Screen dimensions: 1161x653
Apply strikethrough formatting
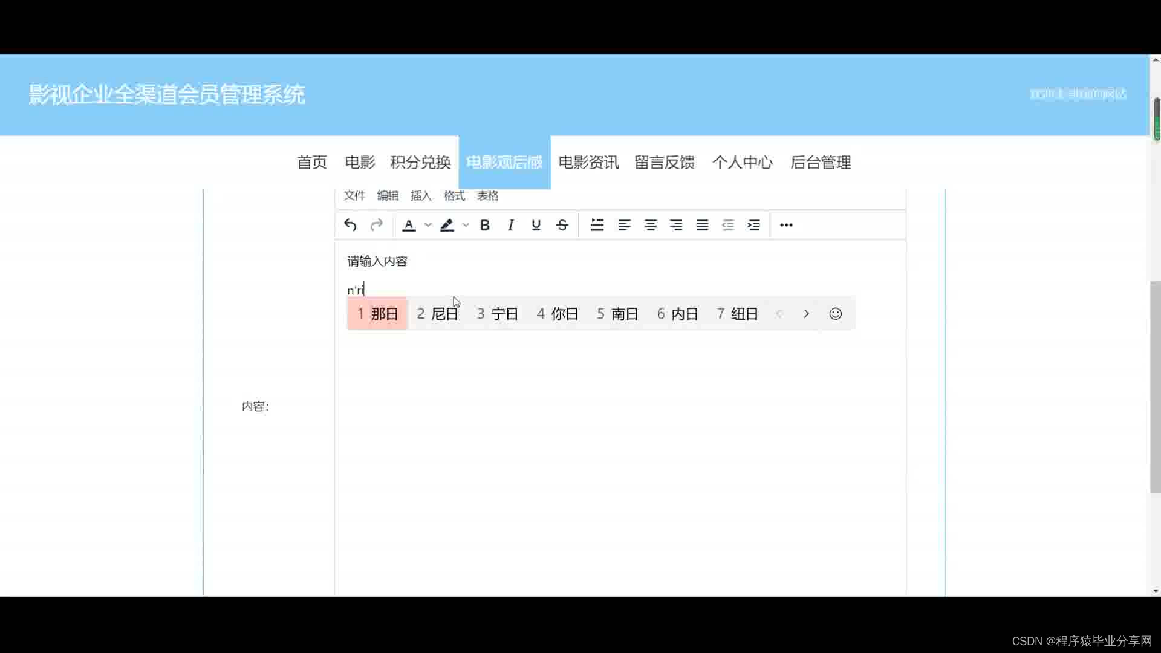[x=562, y=225]
